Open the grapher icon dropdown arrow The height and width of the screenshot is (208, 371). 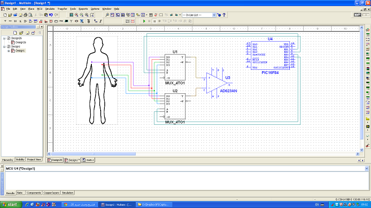(147, 15)
